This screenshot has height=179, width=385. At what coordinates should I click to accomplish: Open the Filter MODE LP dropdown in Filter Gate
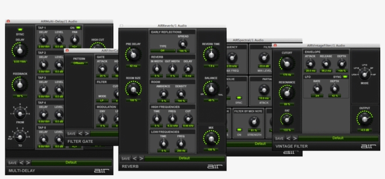tap(102, 101)
